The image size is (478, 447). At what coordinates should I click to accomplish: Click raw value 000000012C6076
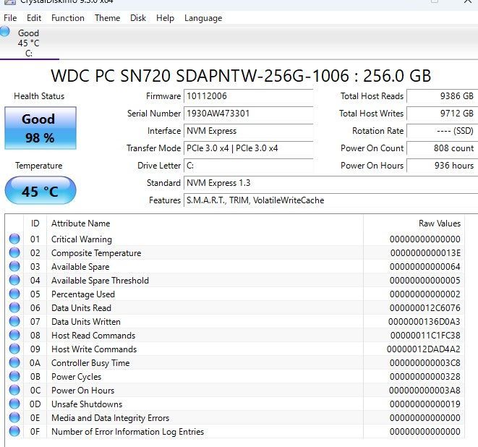pos(425,308)
